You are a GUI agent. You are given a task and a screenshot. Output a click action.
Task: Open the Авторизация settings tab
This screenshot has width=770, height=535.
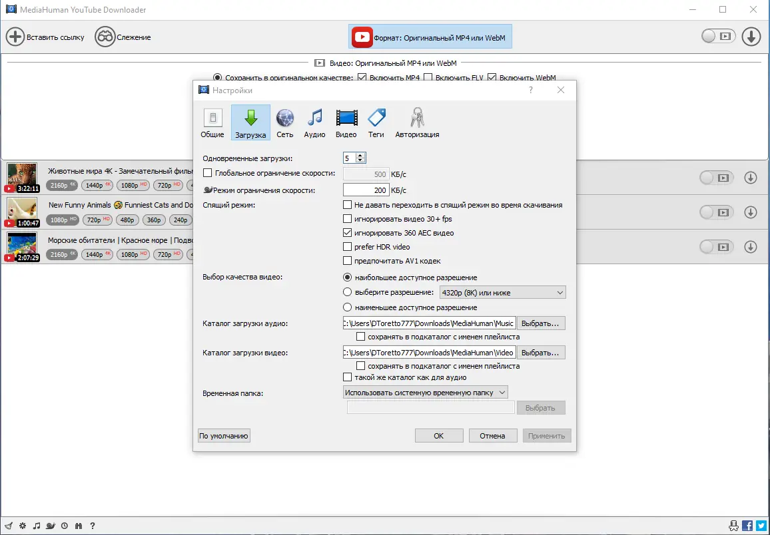[x=418, y=122]
